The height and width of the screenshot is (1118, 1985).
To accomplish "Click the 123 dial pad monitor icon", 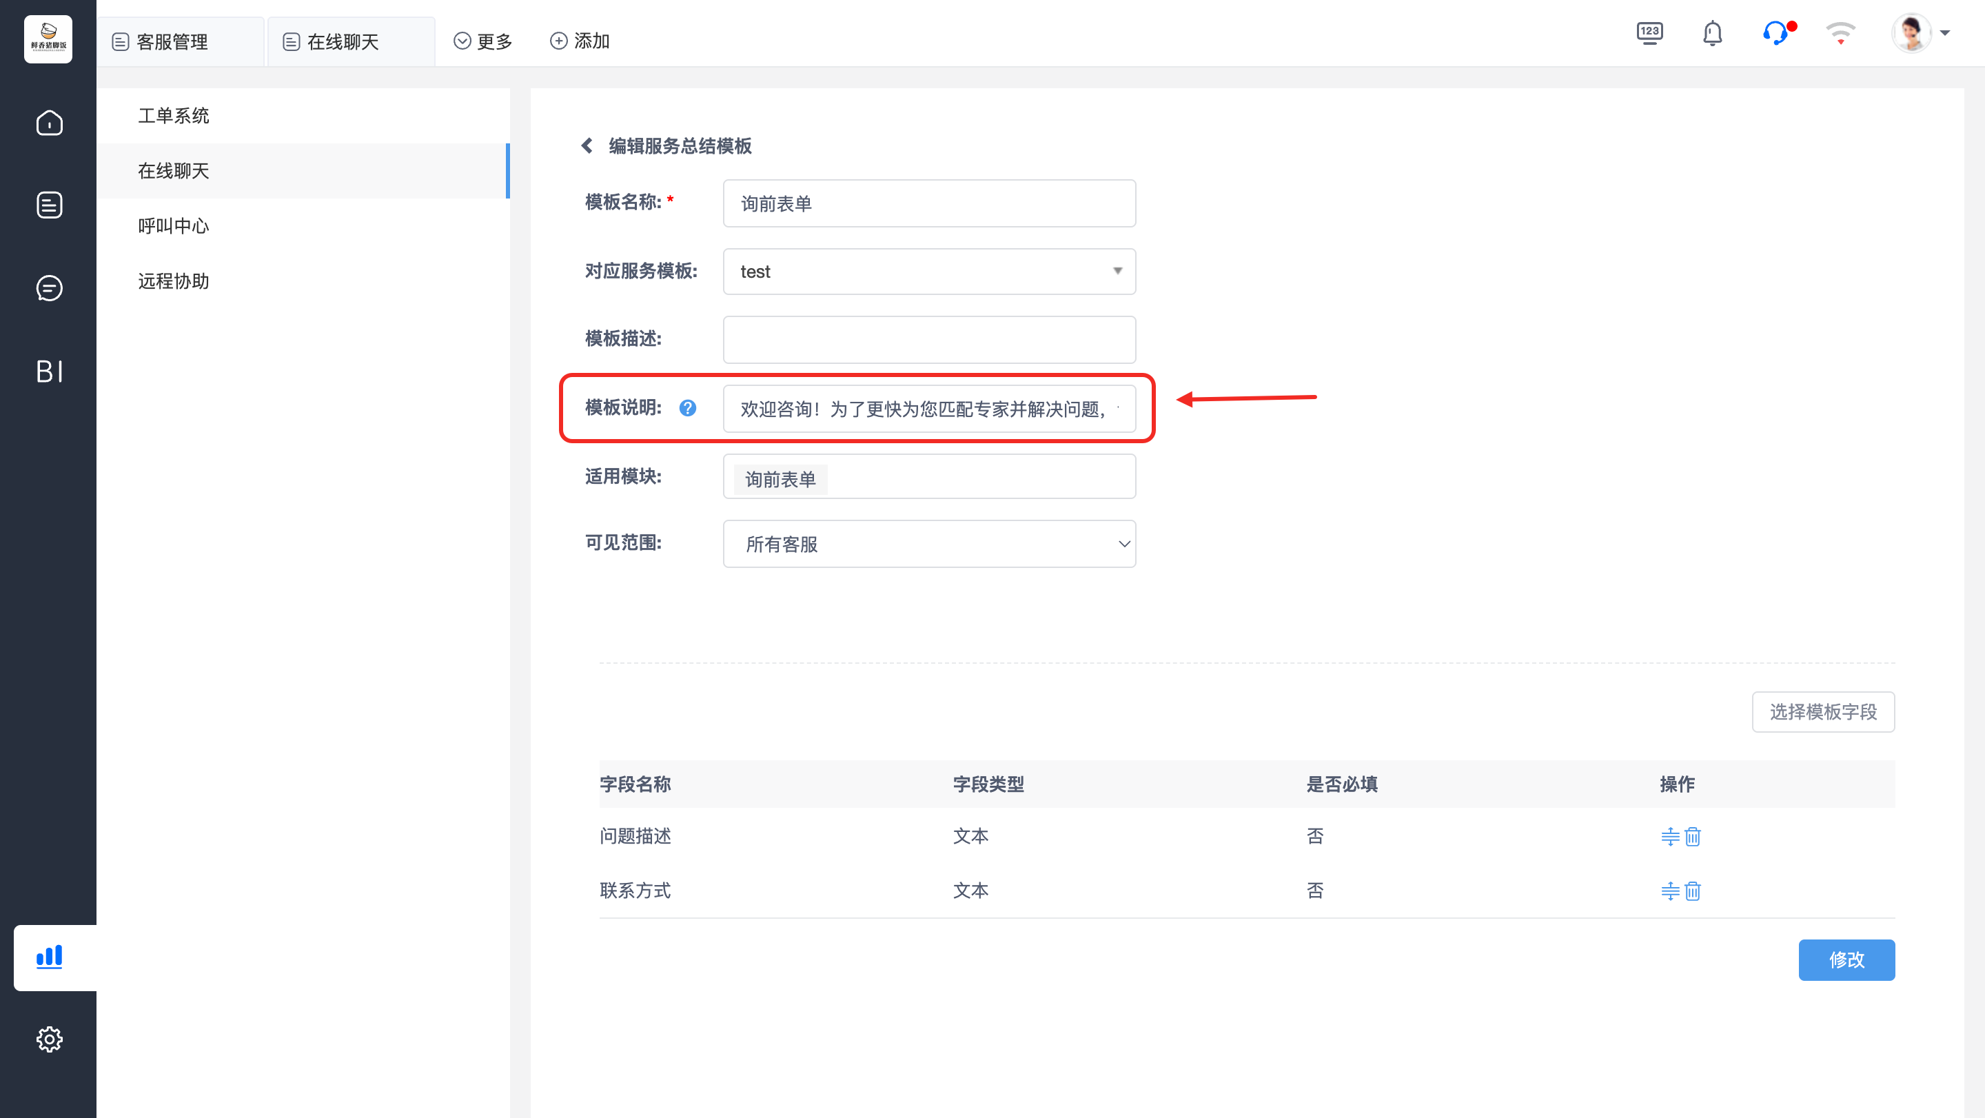I will coord(1649,34).
